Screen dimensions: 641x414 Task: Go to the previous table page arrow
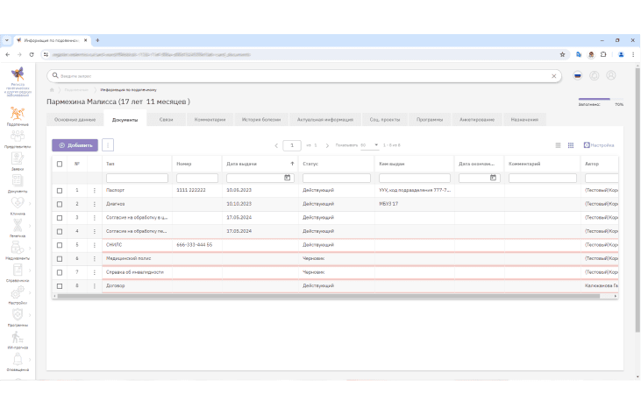(276, 145)
